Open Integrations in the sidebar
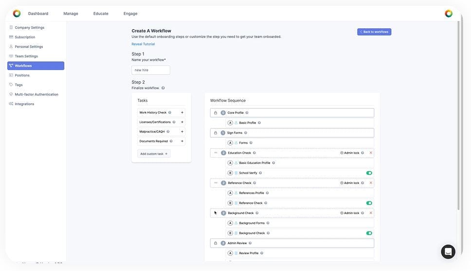Viewport: 473px width, 271px height. click(x=24, y=104)
